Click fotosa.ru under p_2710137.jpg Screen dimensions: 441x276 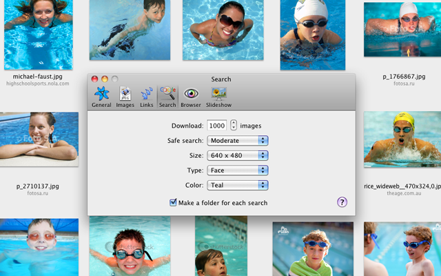click(x=38, y=193)
